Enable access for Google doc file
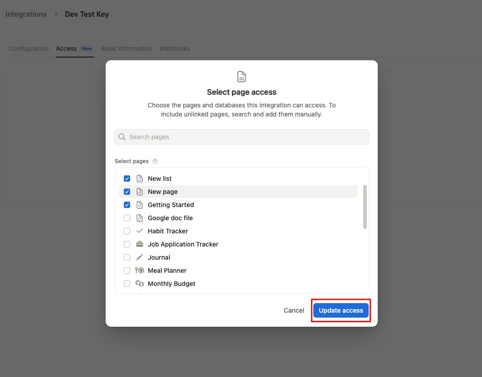This screenshot has width=482, height=377. coord(127,217)
